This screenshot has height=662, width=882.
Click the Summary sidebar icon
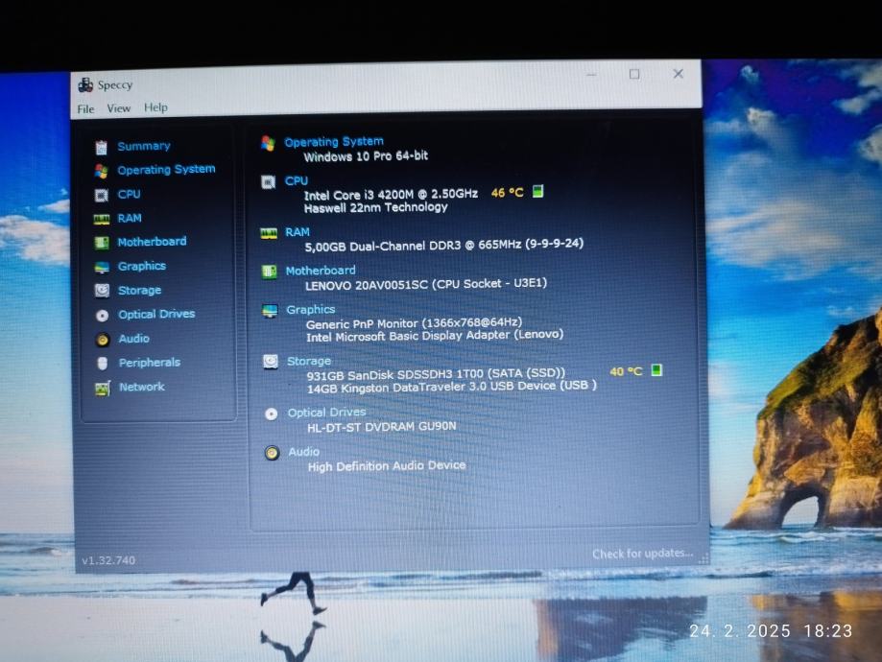point(101,147)
